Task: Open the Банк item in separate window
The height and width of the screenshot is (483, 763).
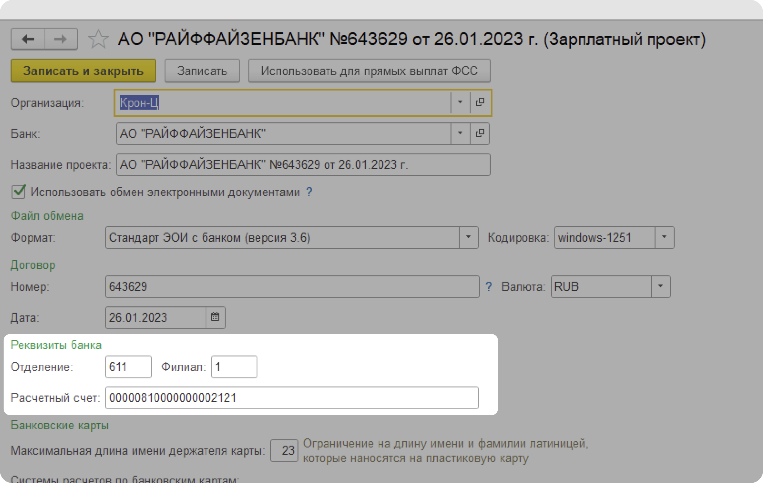Action: [x=480, y=133]
